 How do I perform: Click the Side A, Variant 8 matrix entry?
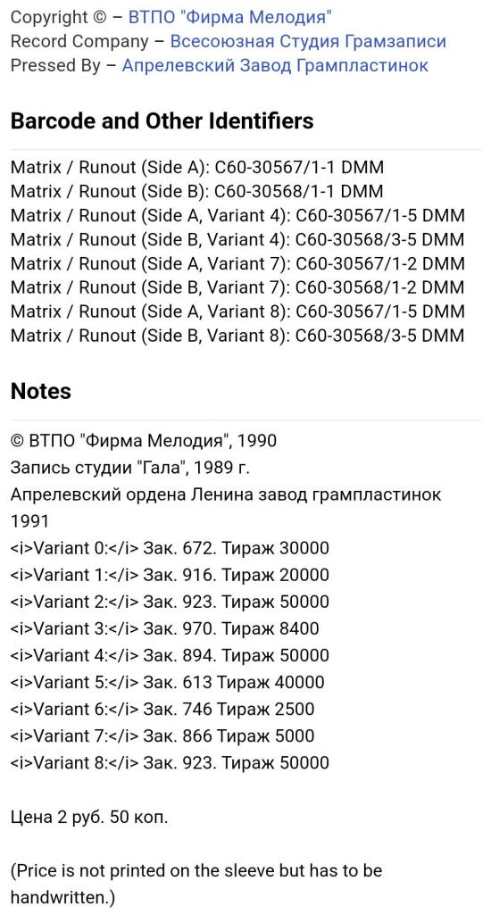[238, 312]
